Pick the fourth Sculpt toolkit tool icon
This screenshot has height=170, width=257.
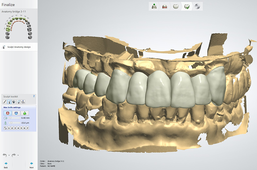18,102
